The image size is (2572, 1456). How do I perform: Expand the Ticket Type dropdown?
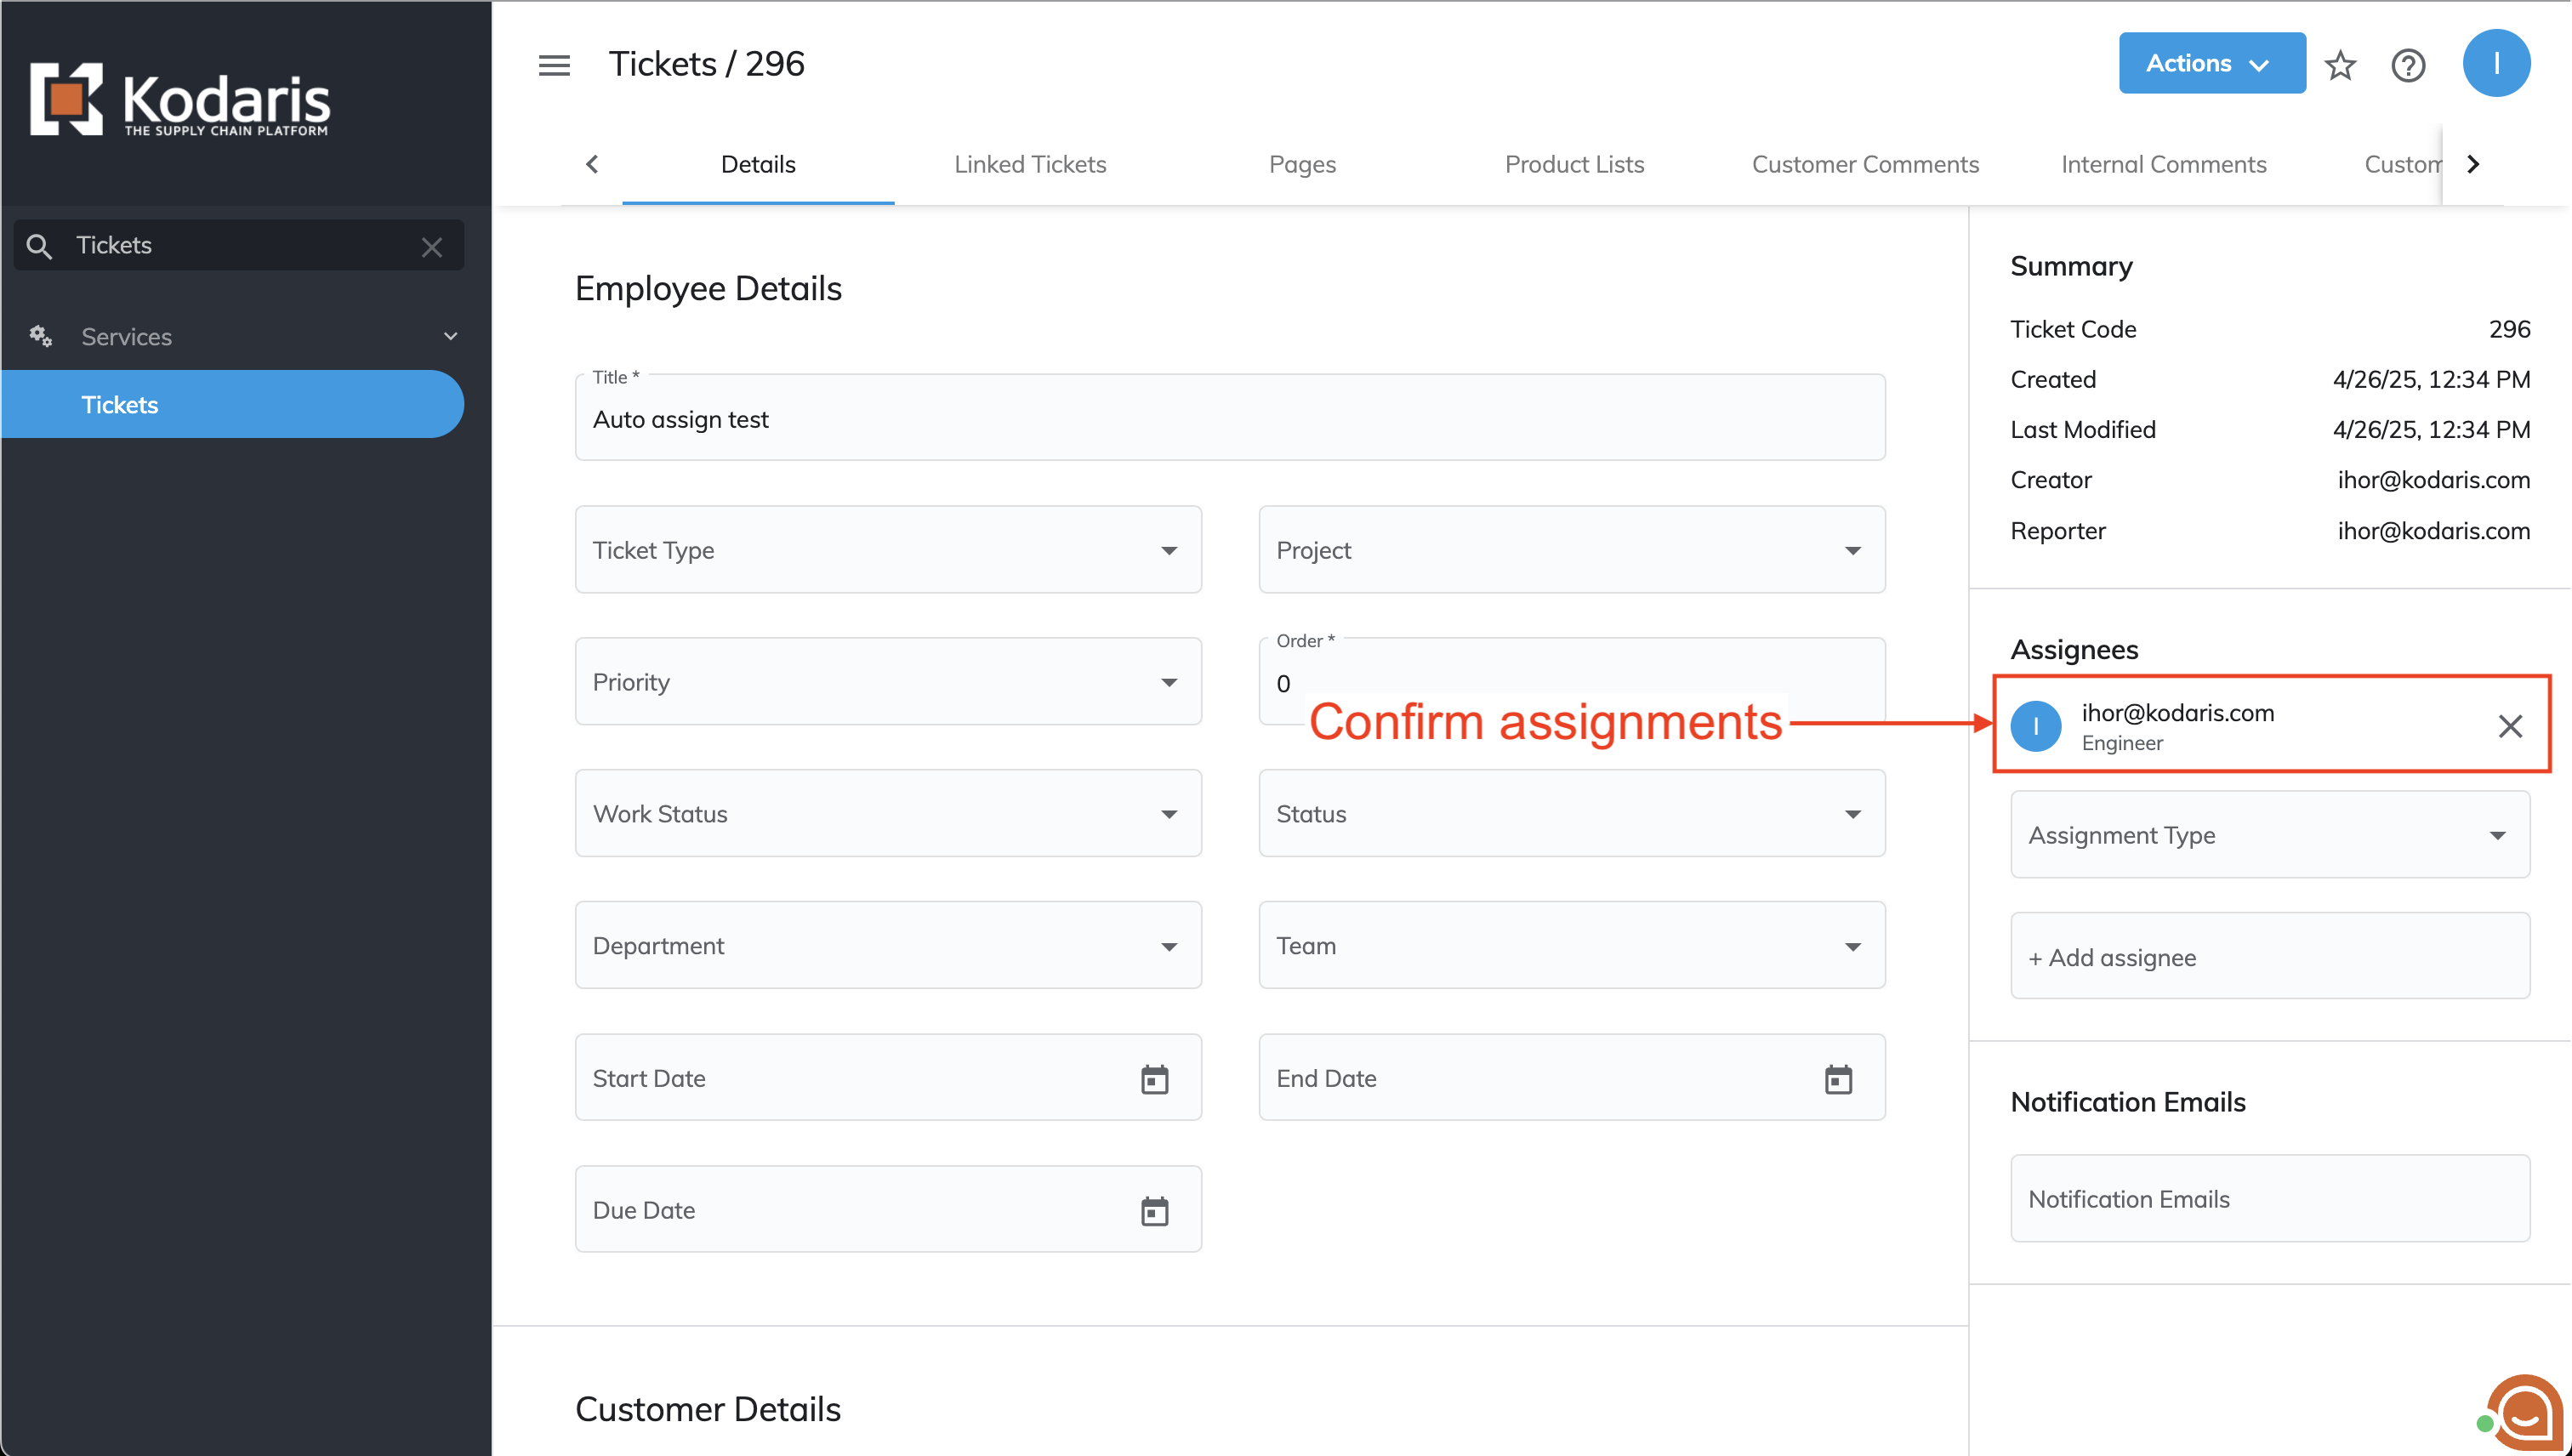888,550
